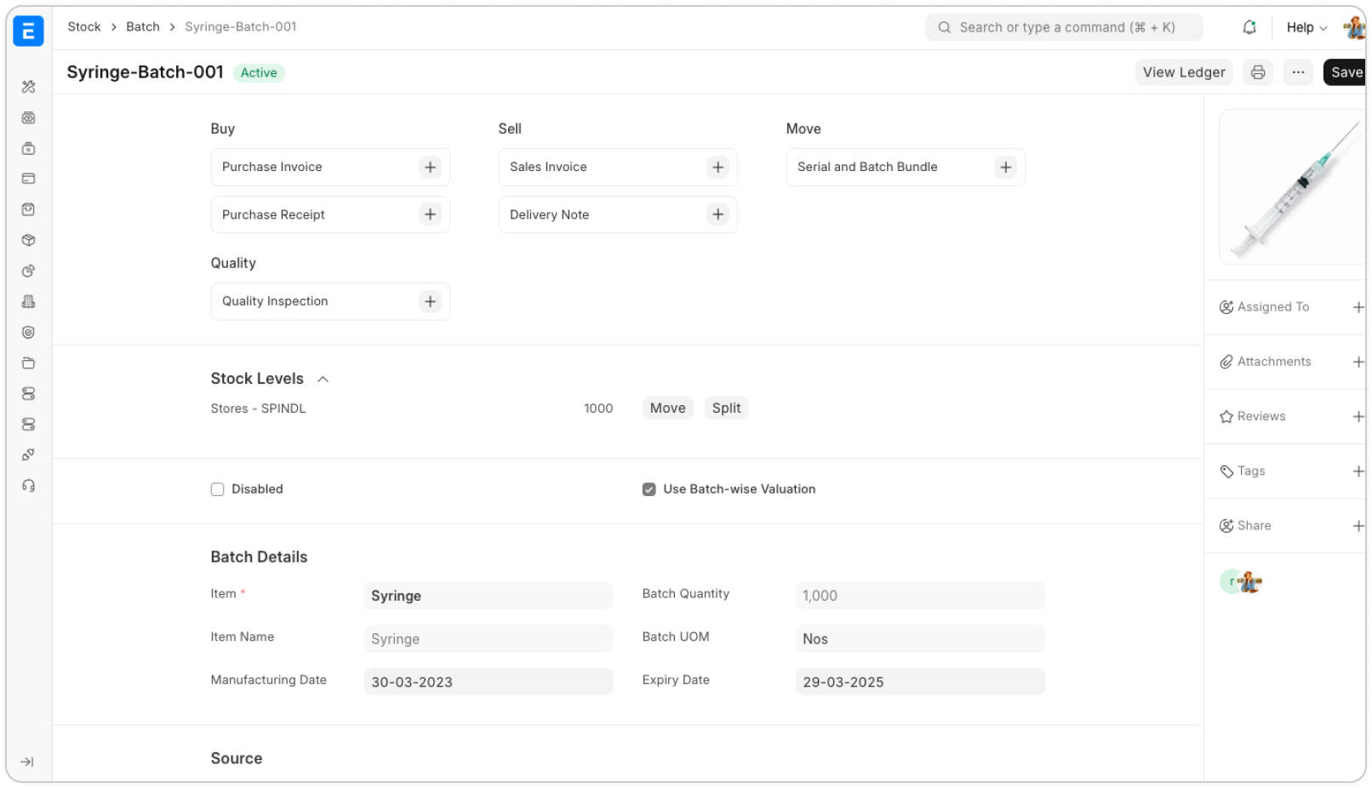
Task: Click plus next to Share
Action: [x=1358, y=526]
